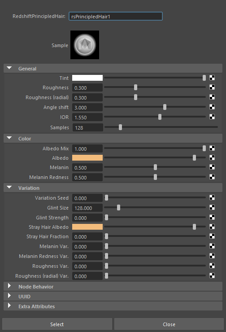Click the Angle shift map connection icon
The height and width of the screenshot is (332, 226).
[212, 107]
